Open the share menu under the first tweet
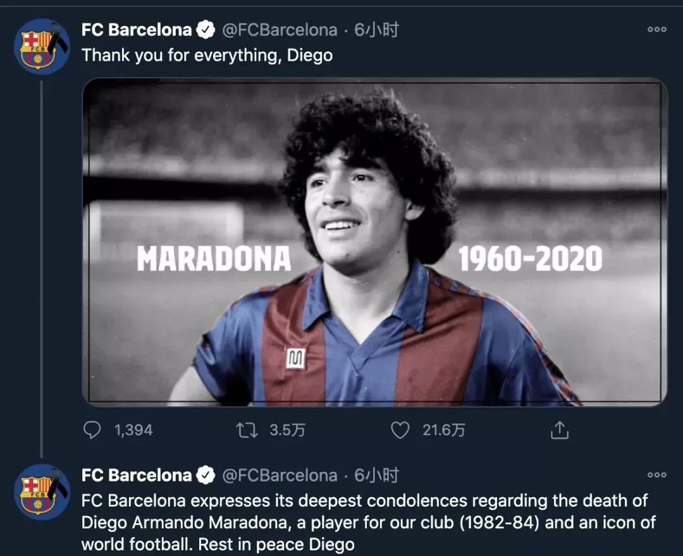Screen dimensions: 683x556 560,430
